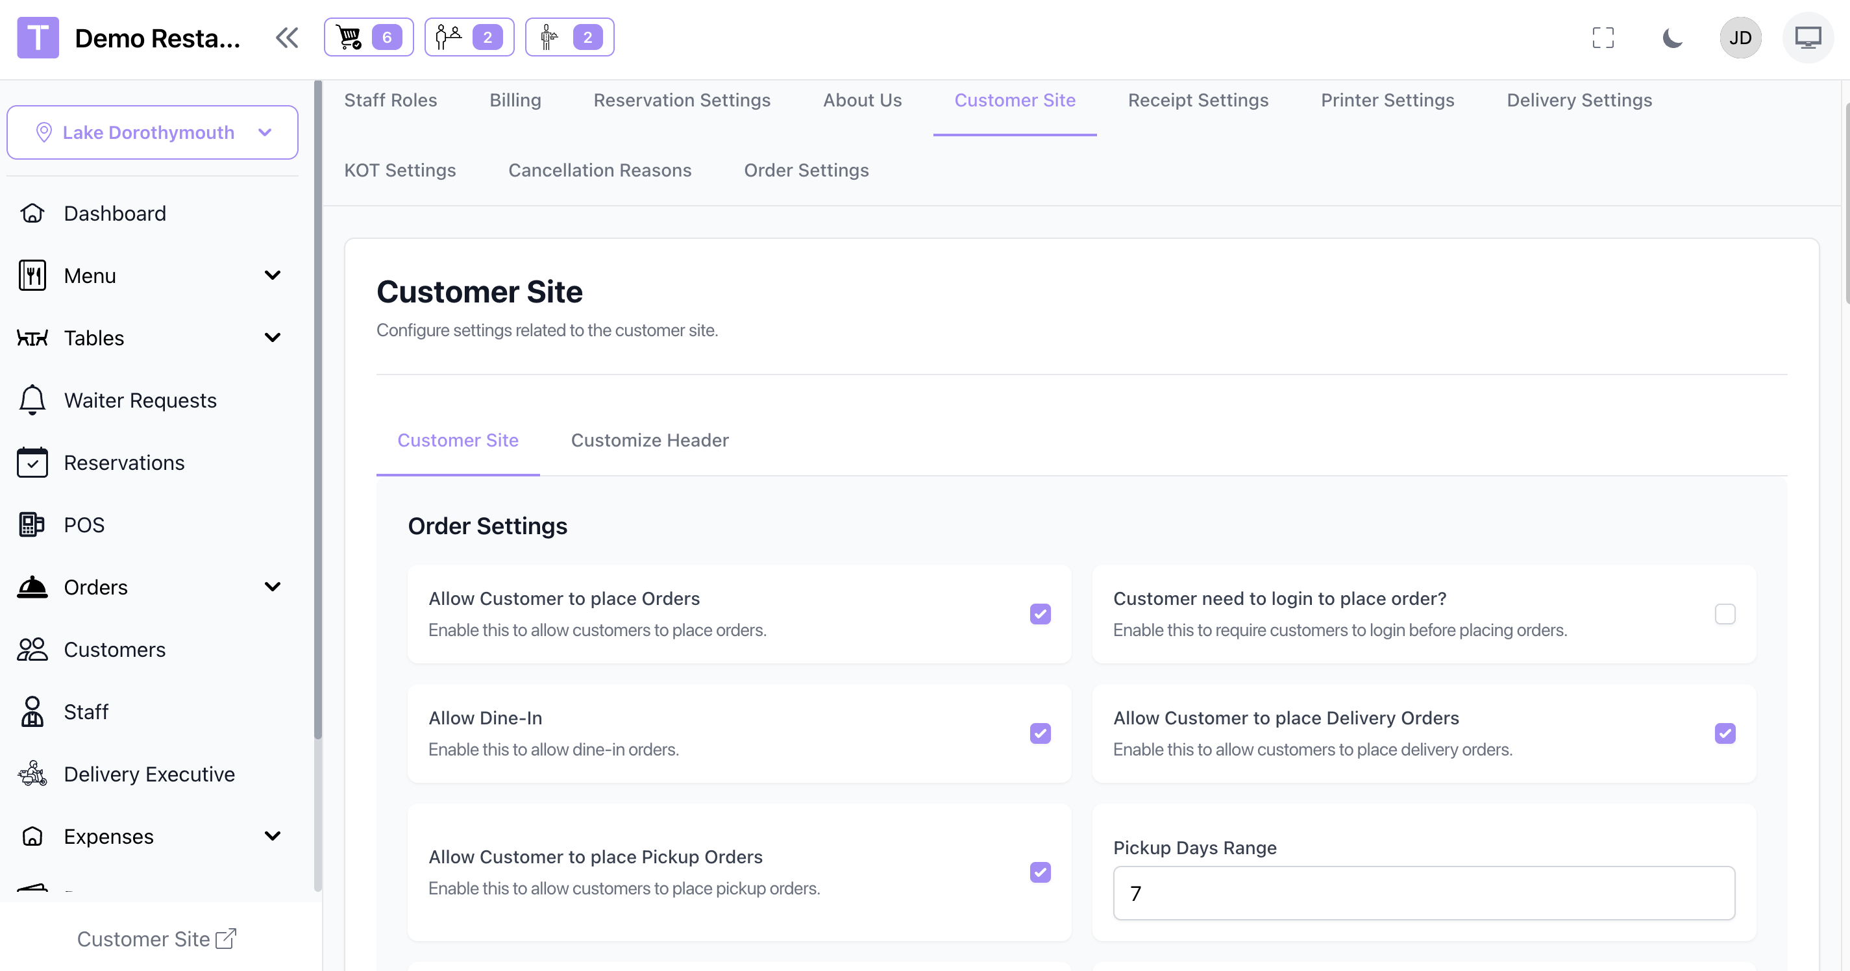
Task: Click the monitor display icon
Action: (x=1807, y=38)
